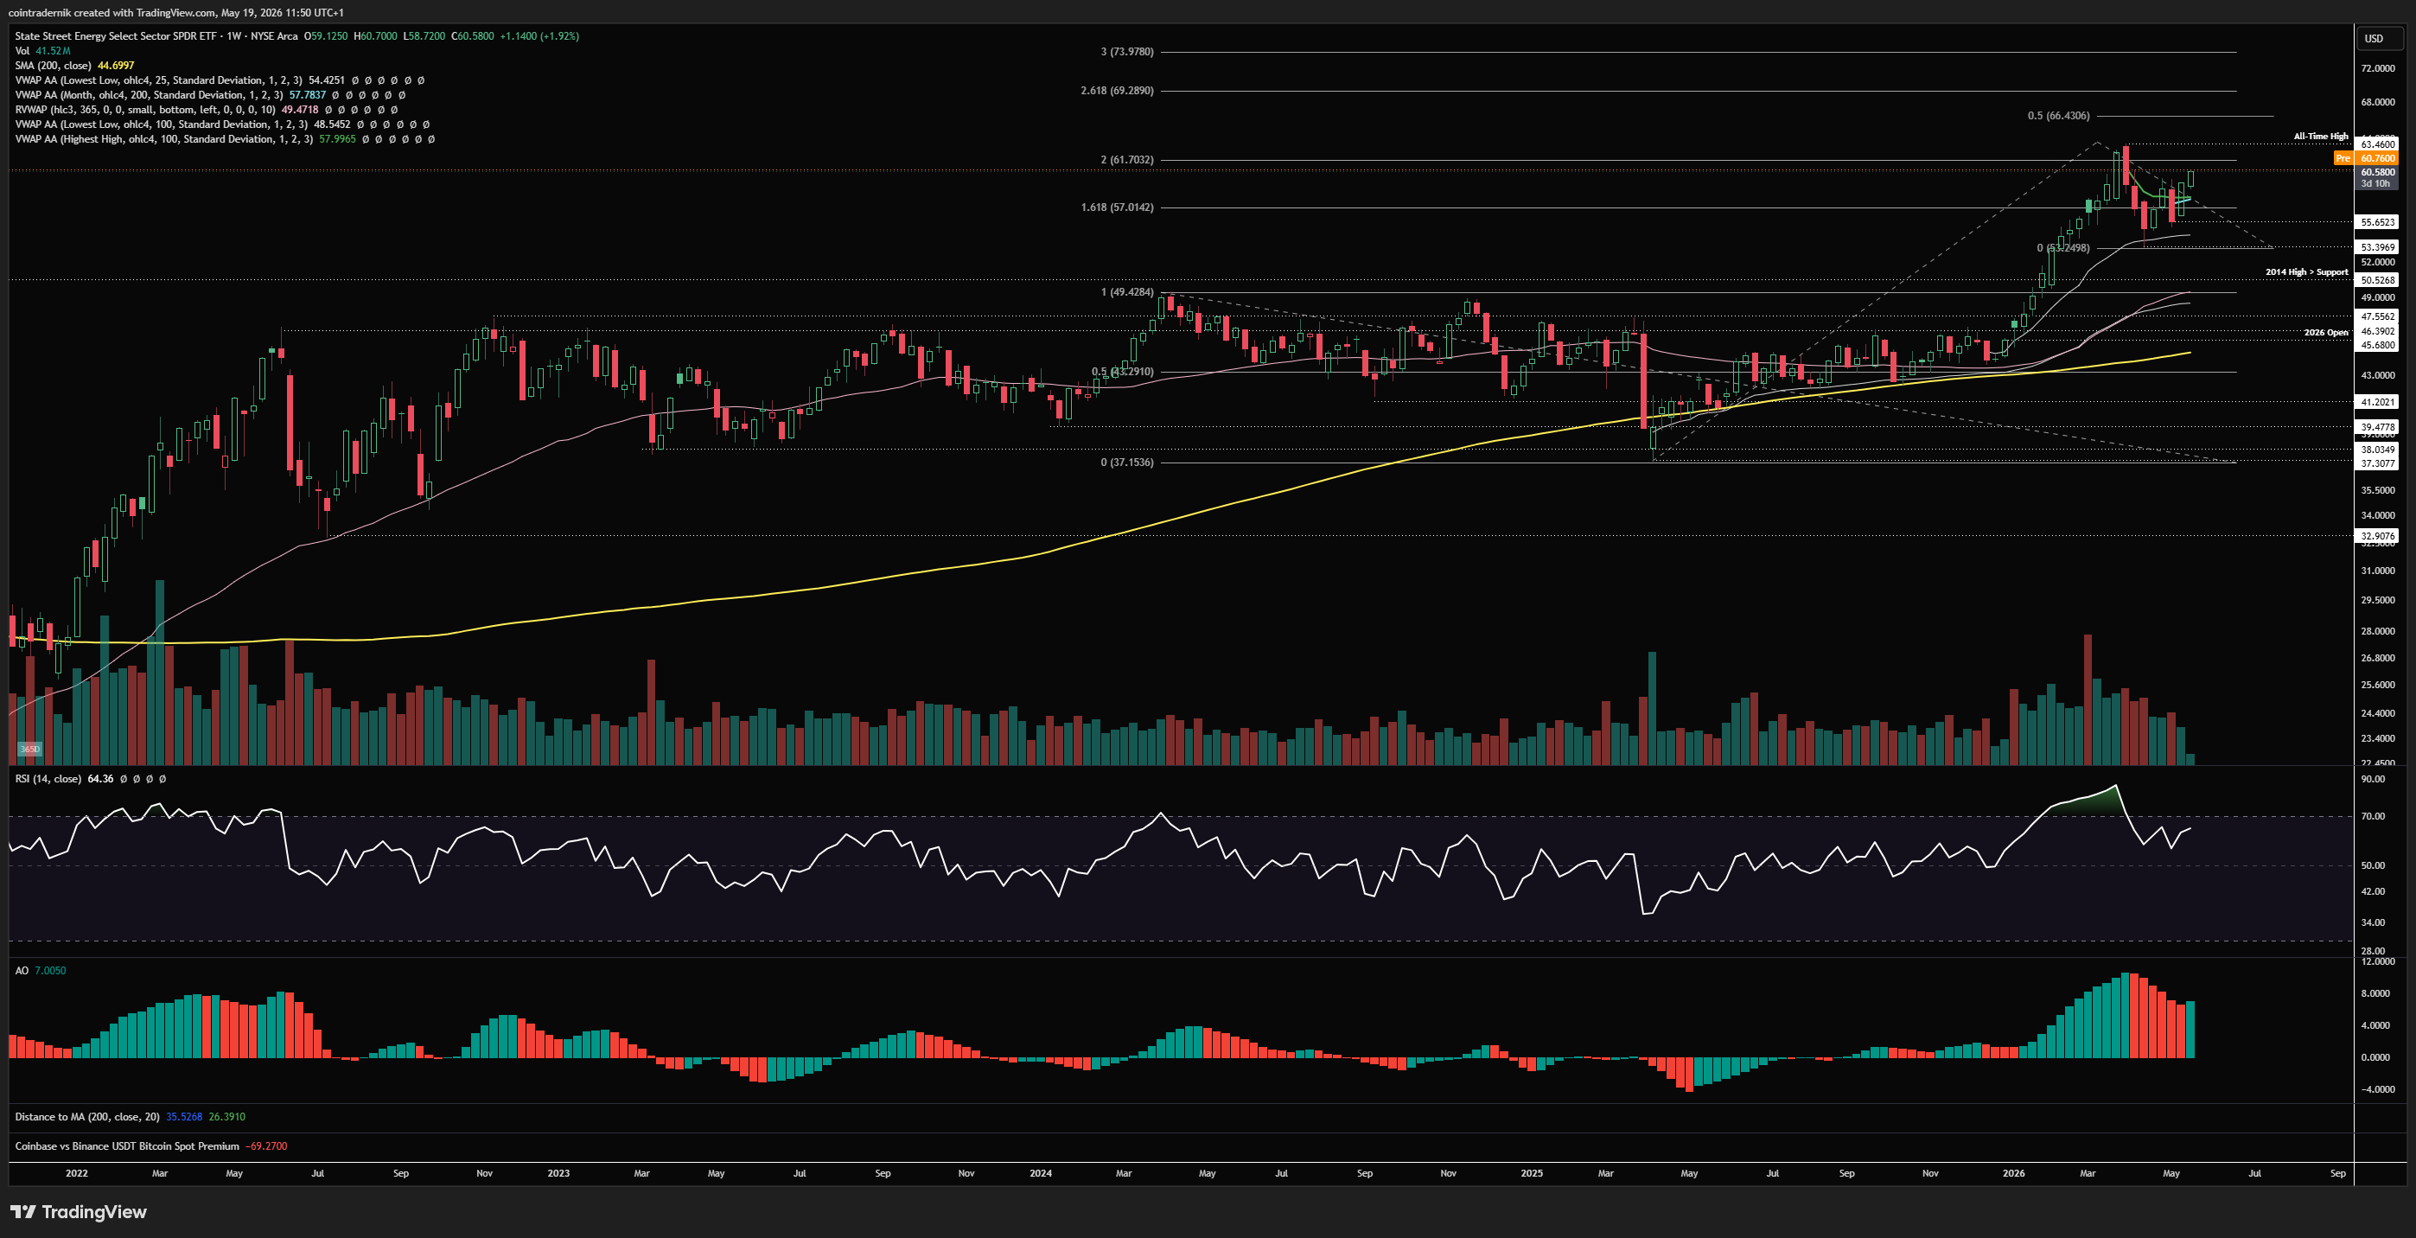This screenshot has height=1238, width=2416.
Task: Click the Fibonacci label 0 (37.1536)
Action: pos(1126,463)
